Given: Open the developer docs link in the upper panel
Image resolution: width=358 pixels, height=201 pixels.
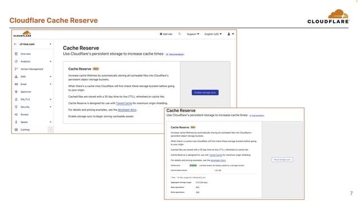Looking at the screenshot, I should [127, 110].
